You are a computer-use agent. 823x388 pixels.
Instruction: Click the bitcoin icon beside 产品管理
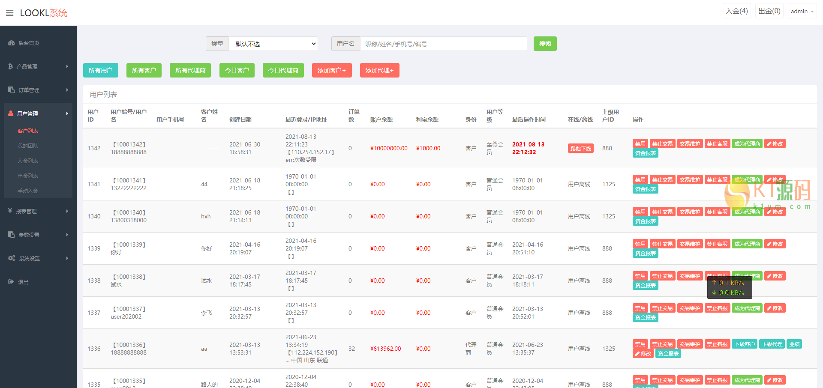11,66
